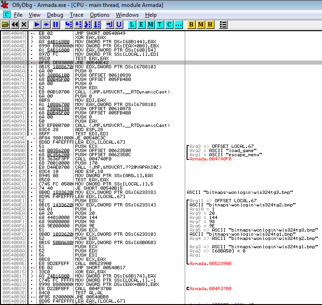Select hex bytes E8 0AB10700 in the dump column

point(54,92)
